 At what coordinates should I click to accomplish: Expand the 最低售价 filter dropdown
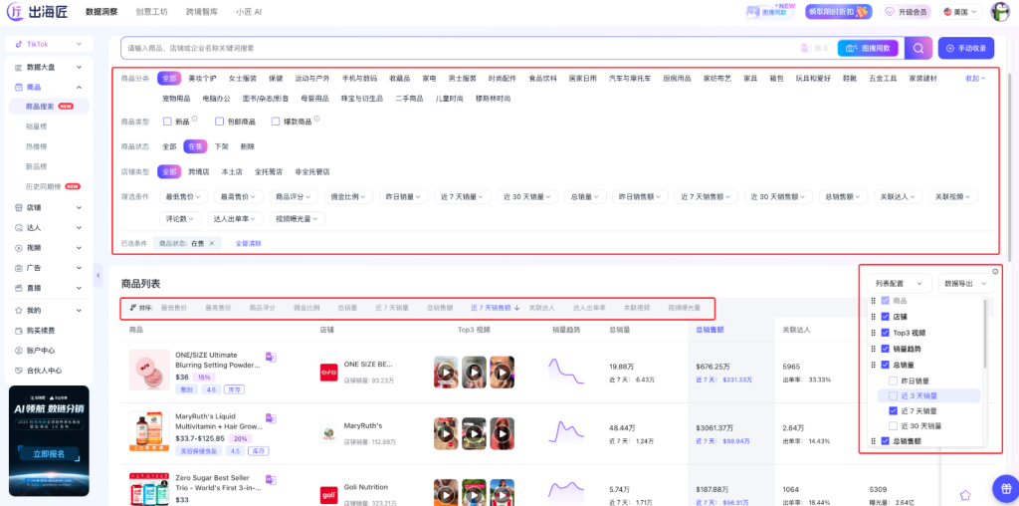182,196
